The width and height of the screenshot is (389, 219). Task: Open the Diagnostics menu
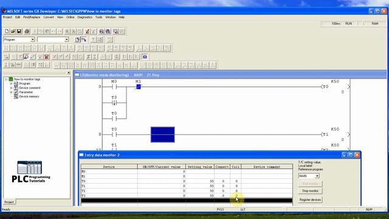click(x=85, y=17)
